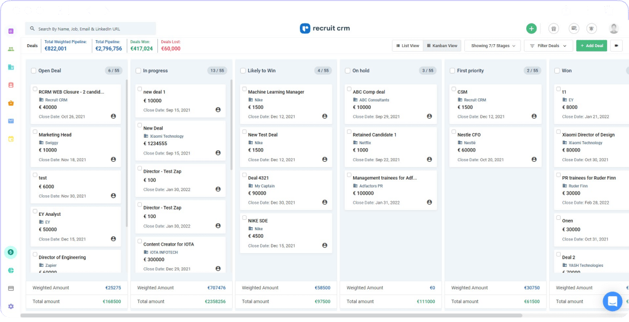Click the horizontal scrollbar at bottom

tap(271, 316)
